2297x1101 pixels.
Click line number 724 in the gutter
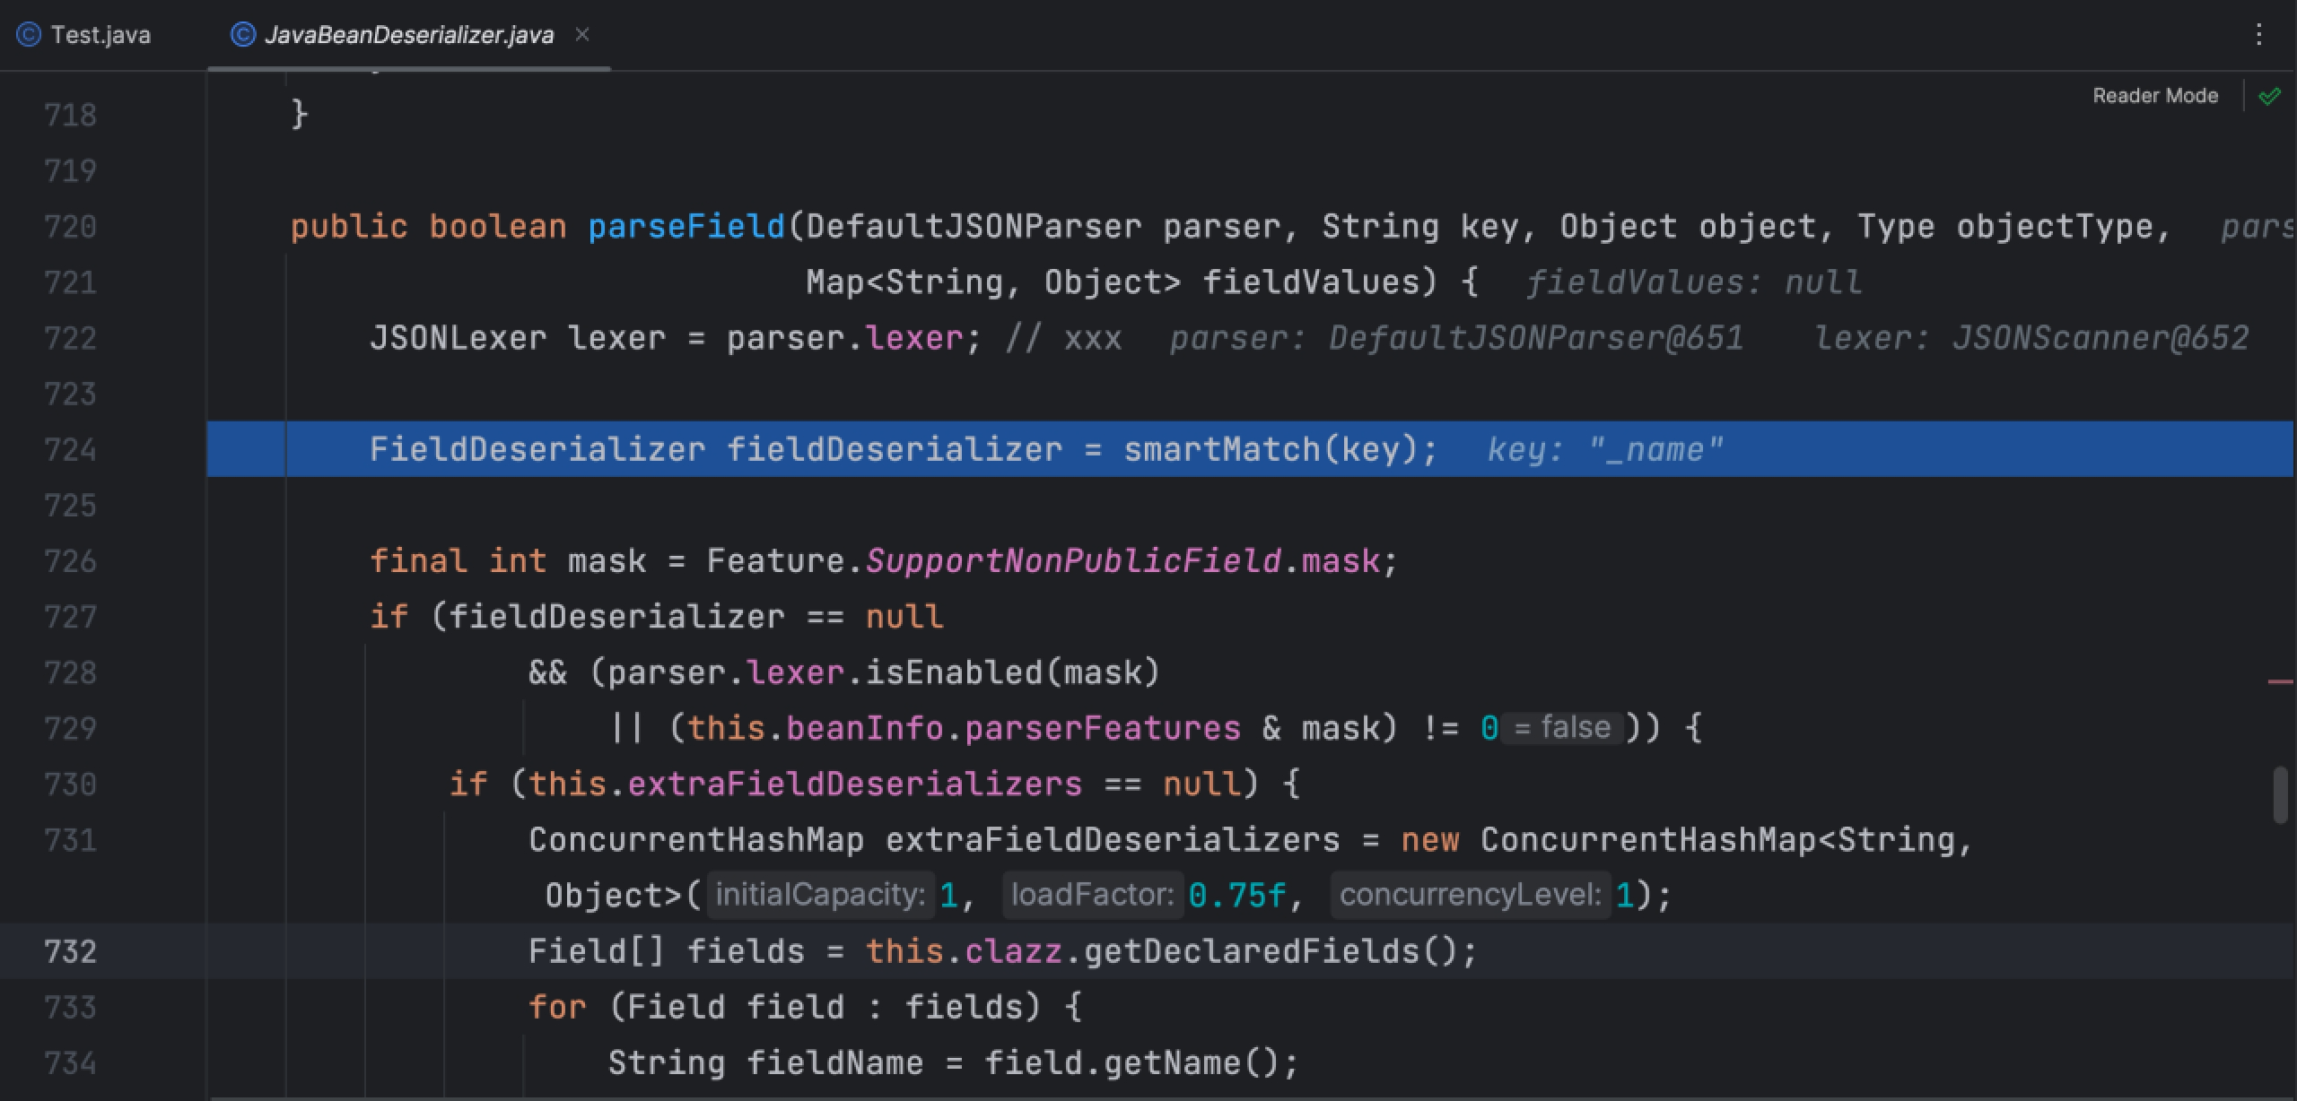pyautogui.click(x=70, y=449)
